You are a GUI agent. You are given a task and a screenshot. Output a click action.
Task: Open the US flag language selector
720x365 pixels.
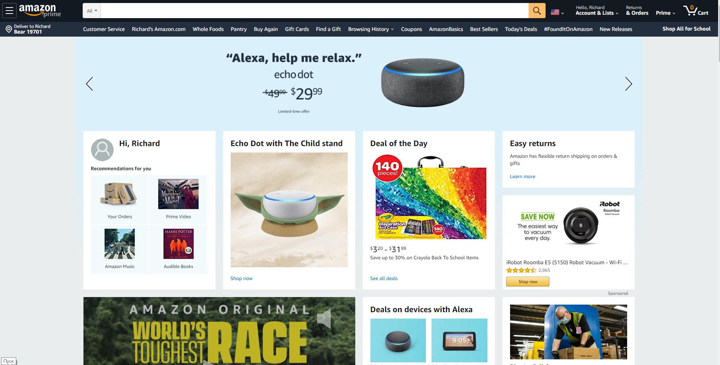557,12
